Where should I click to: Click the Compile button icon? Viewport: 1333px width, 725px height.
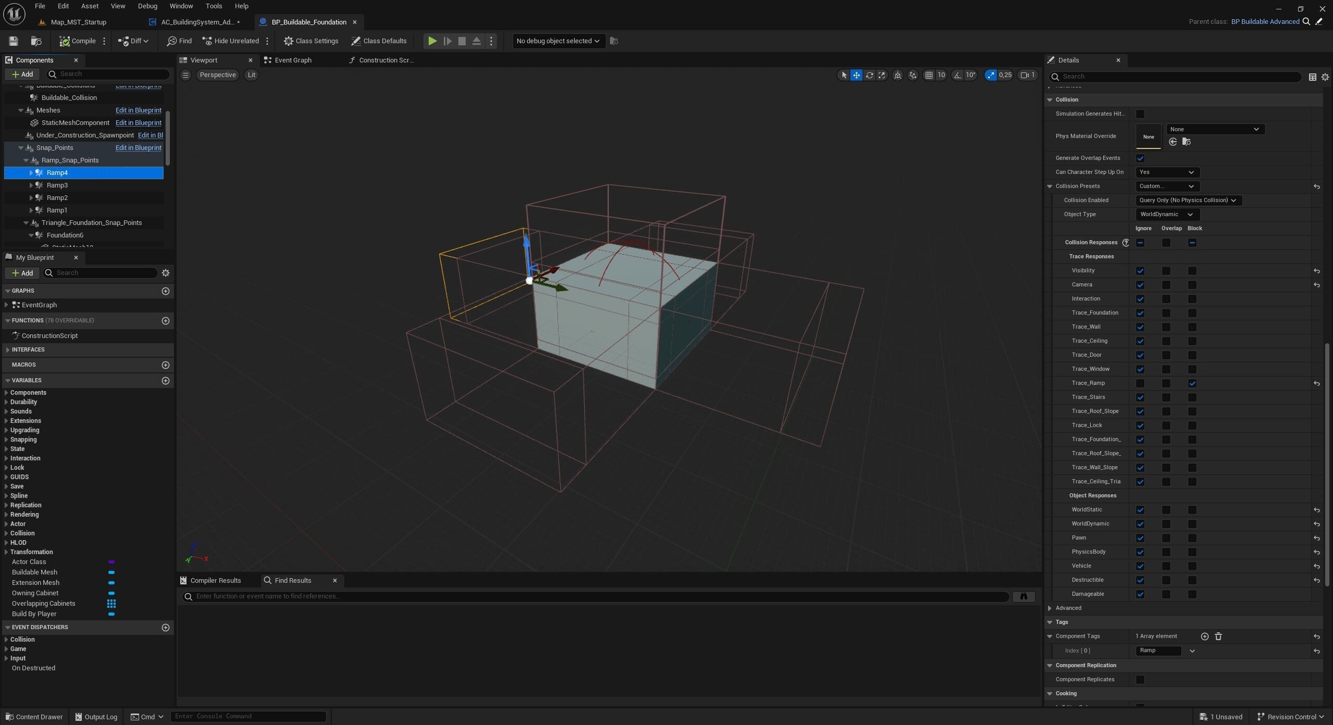(64, 41)
